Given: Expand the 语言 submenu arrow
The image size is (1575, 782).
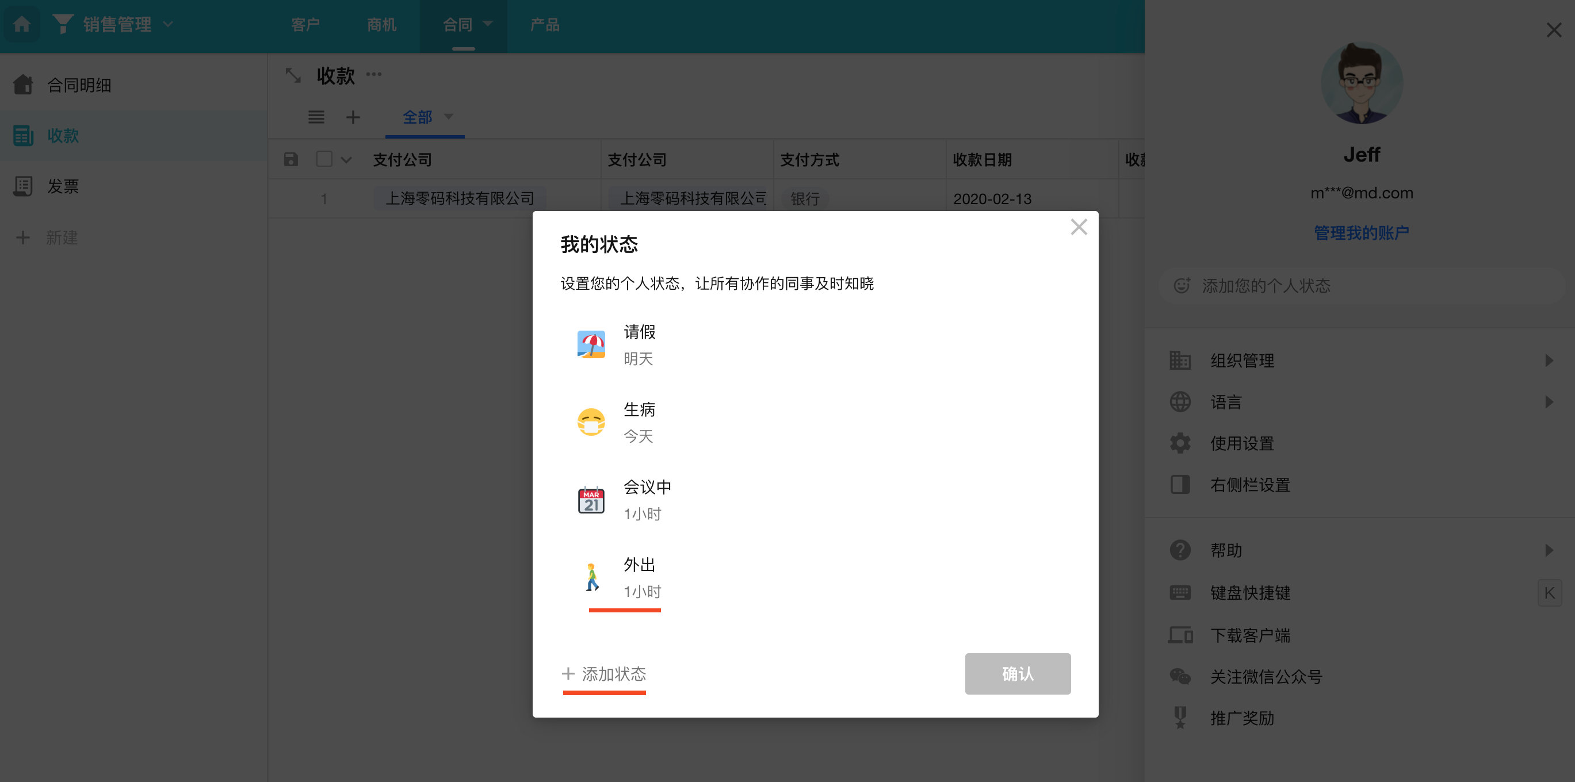Looking at the screenshot, I should click(x=1549, y=402).
